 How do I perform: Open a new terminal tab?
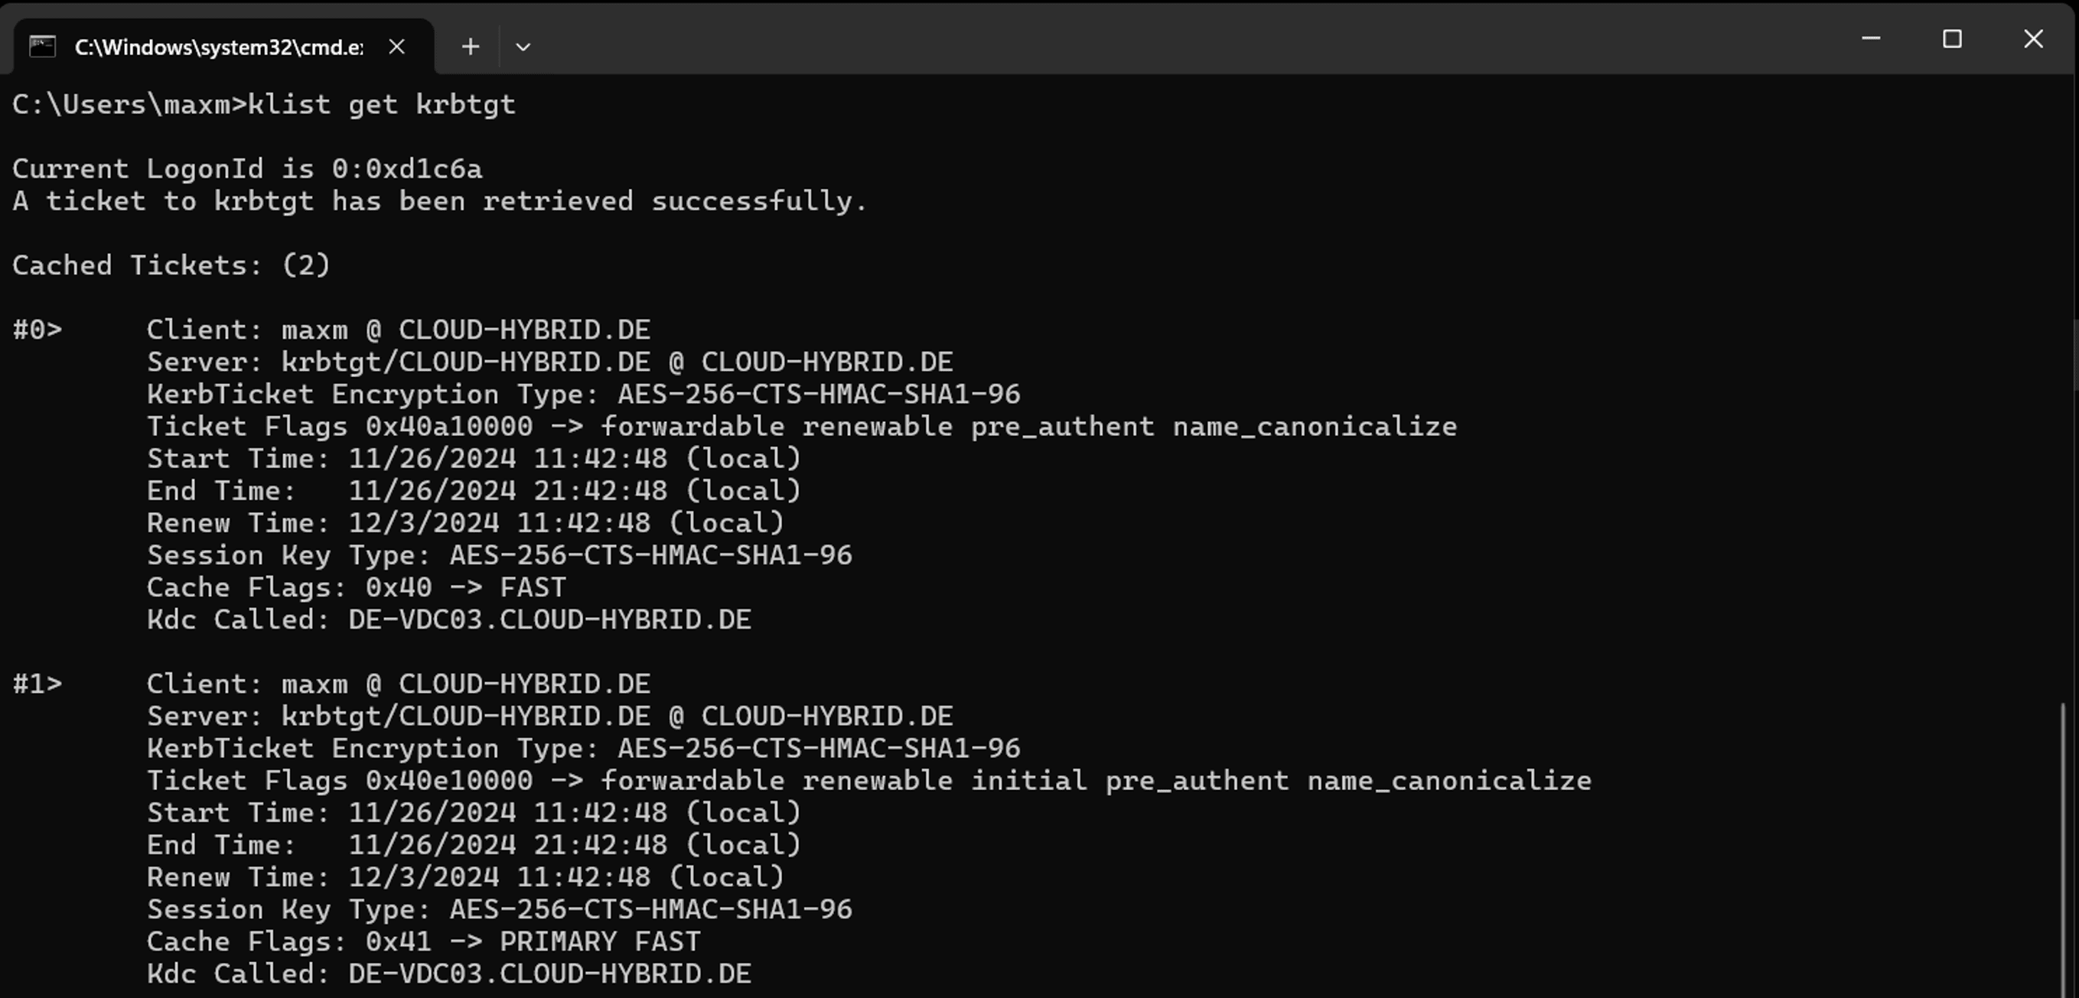[x=470, y=47]
